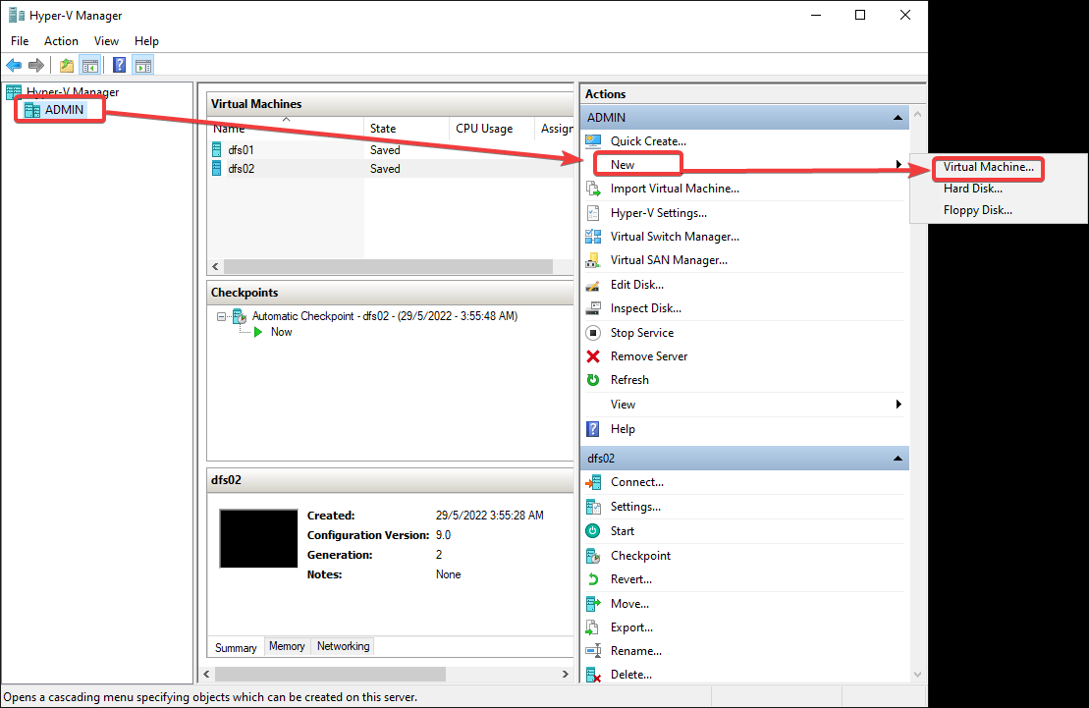The width and height of the screenshot is (1089, 708).
Task: Click the Hyper-V Settings icon
Action: (593, 213)
